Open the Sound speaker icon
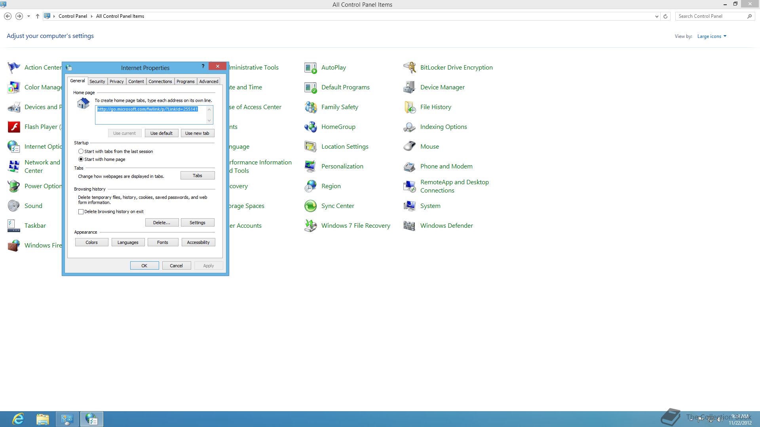Screen dimensions: 760x427 coord(14,206)
